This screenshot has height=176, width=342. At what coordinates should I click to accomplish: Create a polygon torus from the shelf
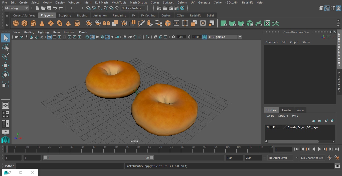click(60, 23)
